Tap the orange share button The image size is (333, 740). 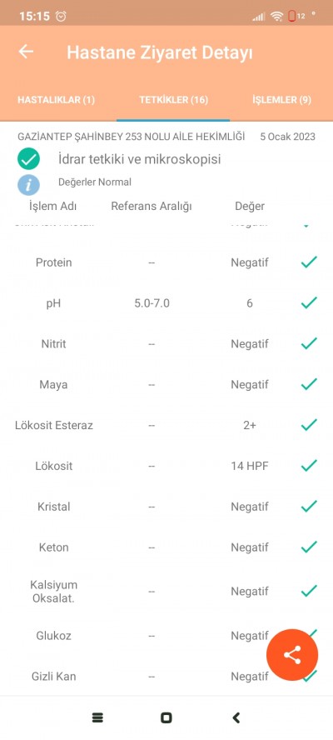tap(292, 655)
